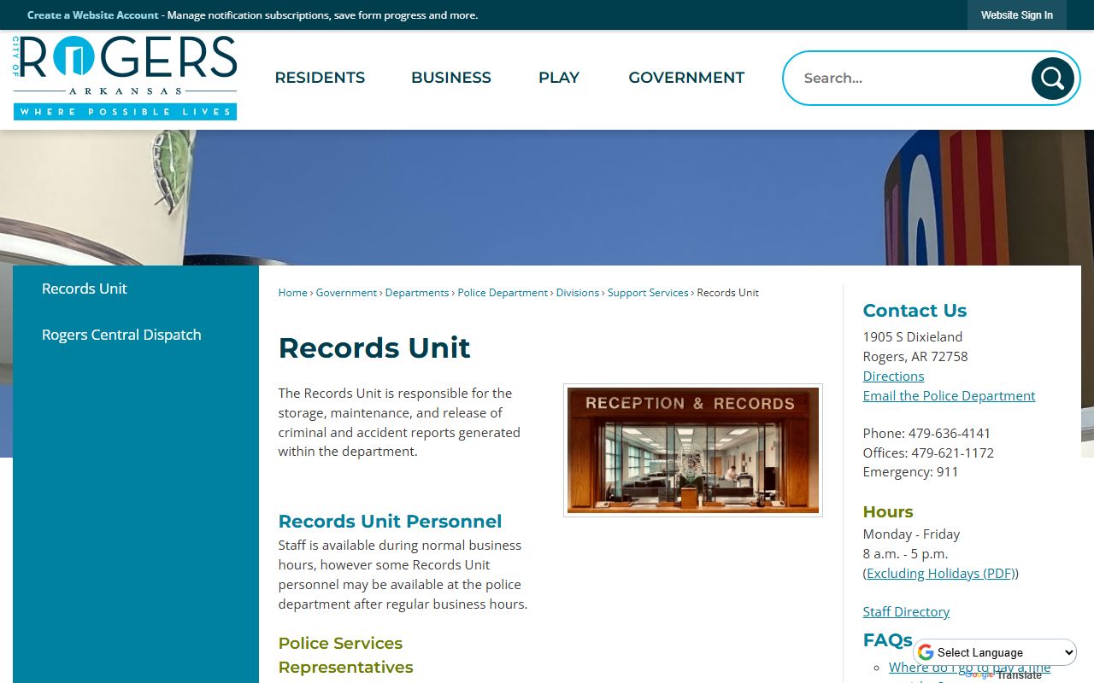Open the Departments breadcrumb link
Screen dimensions: 1094x683
417,293
